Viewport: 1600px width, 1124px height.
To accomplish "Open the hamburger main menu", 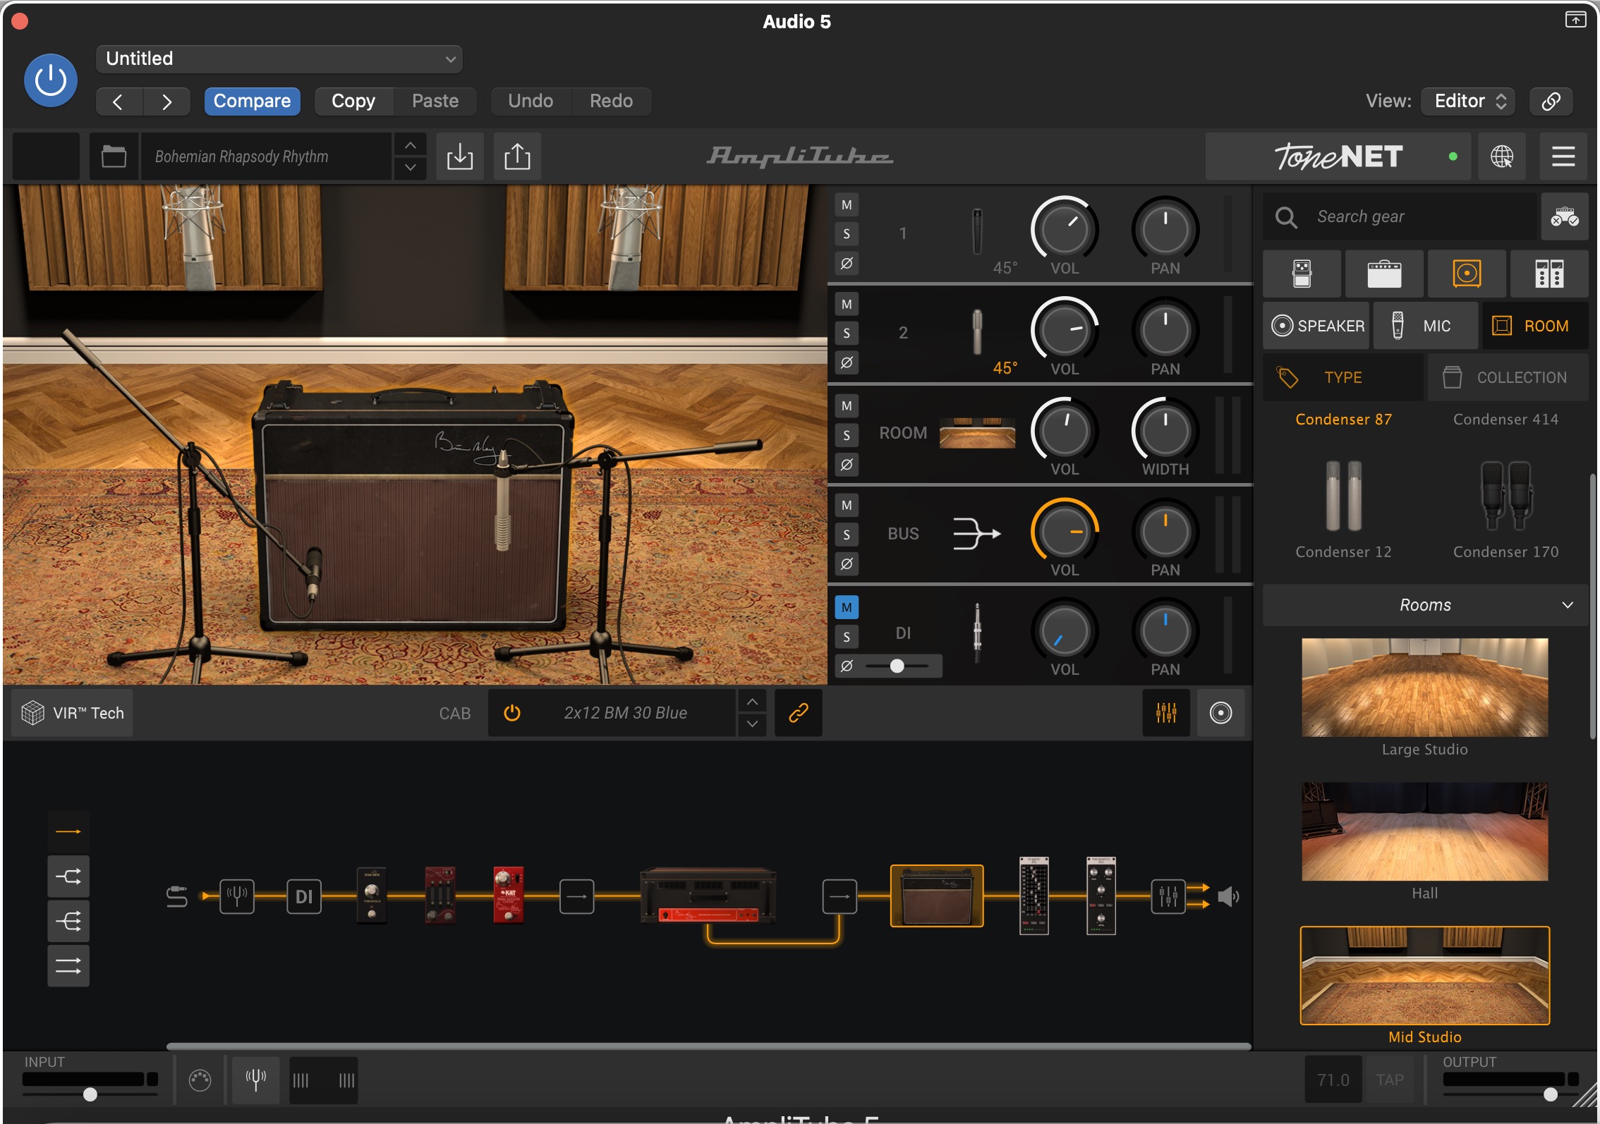I will (x=1563, y=157).
